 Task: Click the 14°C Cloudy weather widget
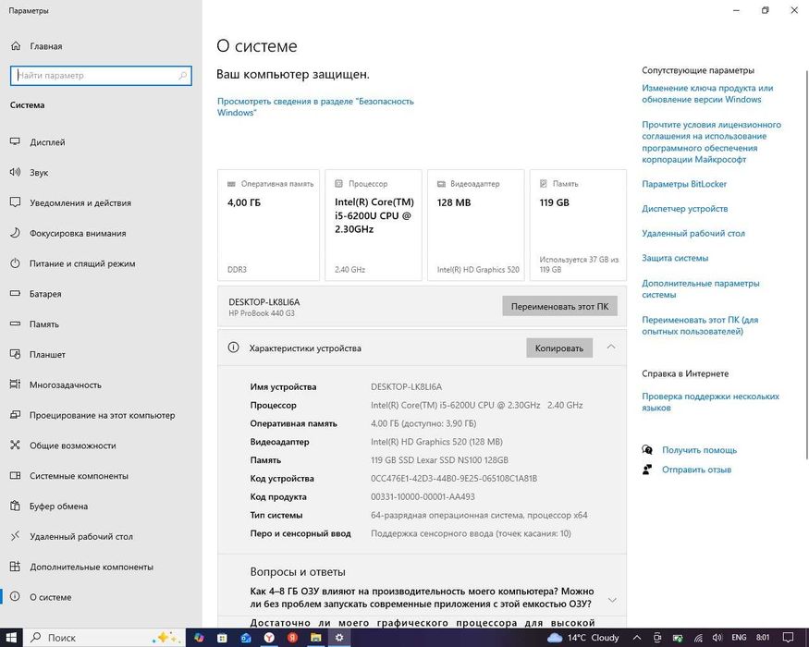click(583, 638)
